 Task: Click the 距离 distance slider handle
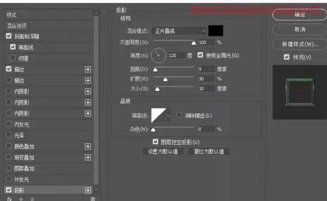[155, 70]
